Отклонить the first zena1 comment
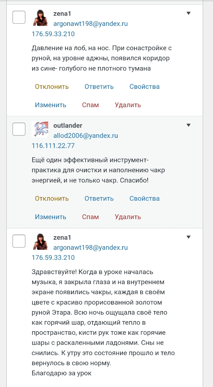Screen dimensions: 213x387 point(52,87)
